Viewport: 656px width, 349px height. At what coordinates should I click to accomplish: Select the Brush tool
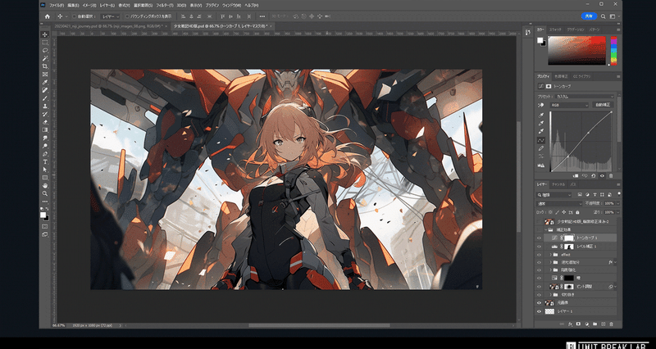click(x=45, y=98)
